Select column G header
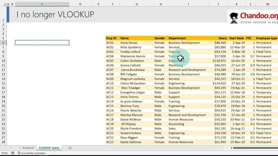 [137, 4]
